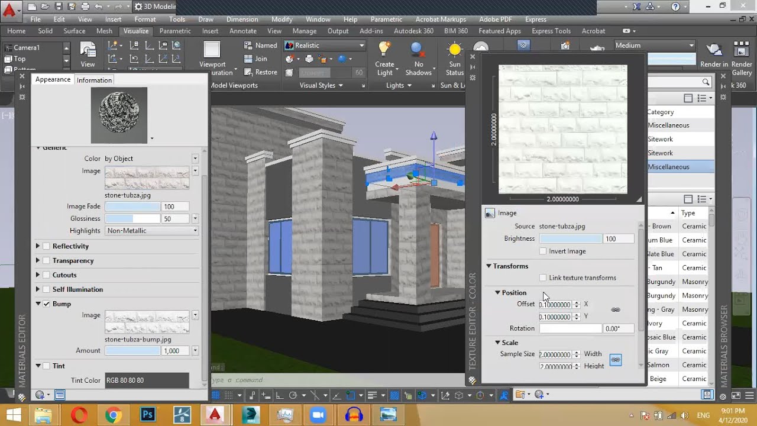Open Photoshop from the taskbar
Image resolution: width=757 pixels, height=426 pixels.
pos(148,415)
